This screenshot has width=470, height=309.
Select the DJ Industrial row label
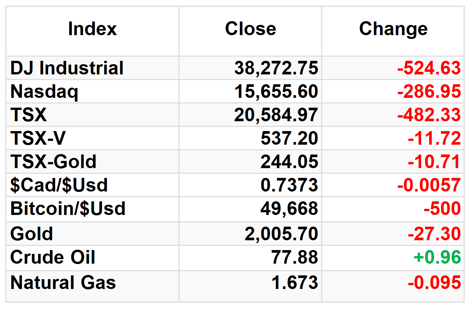click(67, 68)
